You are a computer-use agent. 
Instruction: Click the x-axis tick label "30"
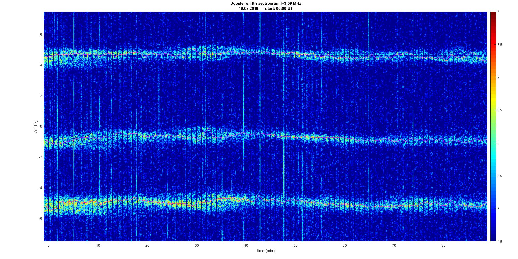pos(197,245)
